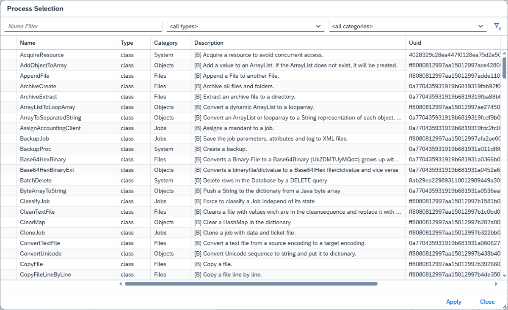Click the scroll right arrow
The height and width of the screenshot is (310, 508).
point(496,284)
